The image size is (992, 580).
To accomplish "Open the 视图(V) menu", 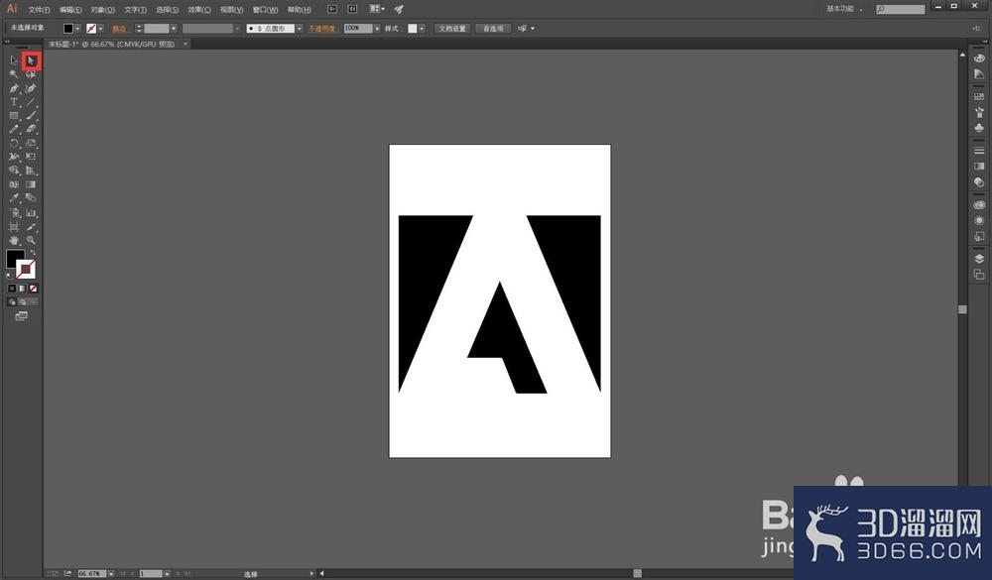I will point(231,10).
